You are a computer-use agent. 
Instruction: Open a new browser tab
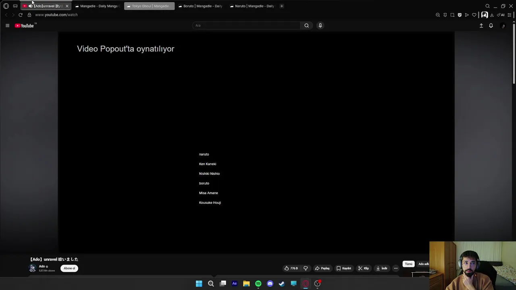tap(282, 6)
